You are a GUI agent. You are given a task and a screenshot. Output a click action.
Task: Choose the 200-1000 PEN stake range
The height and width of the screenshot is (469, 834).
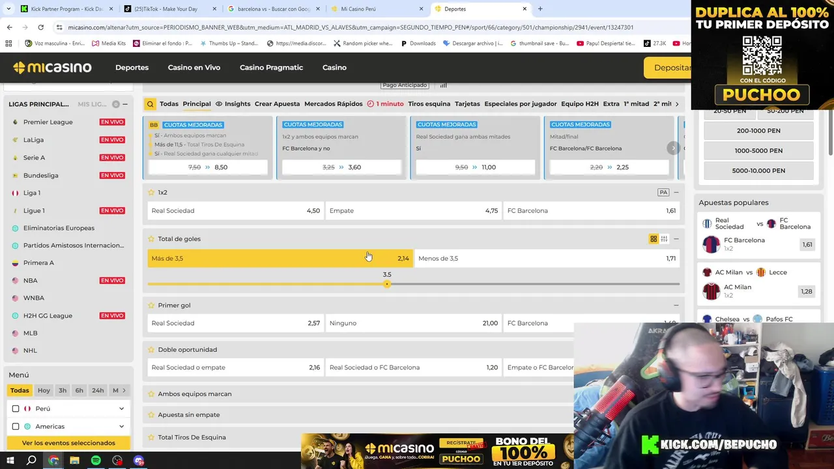tap(758, 130)
